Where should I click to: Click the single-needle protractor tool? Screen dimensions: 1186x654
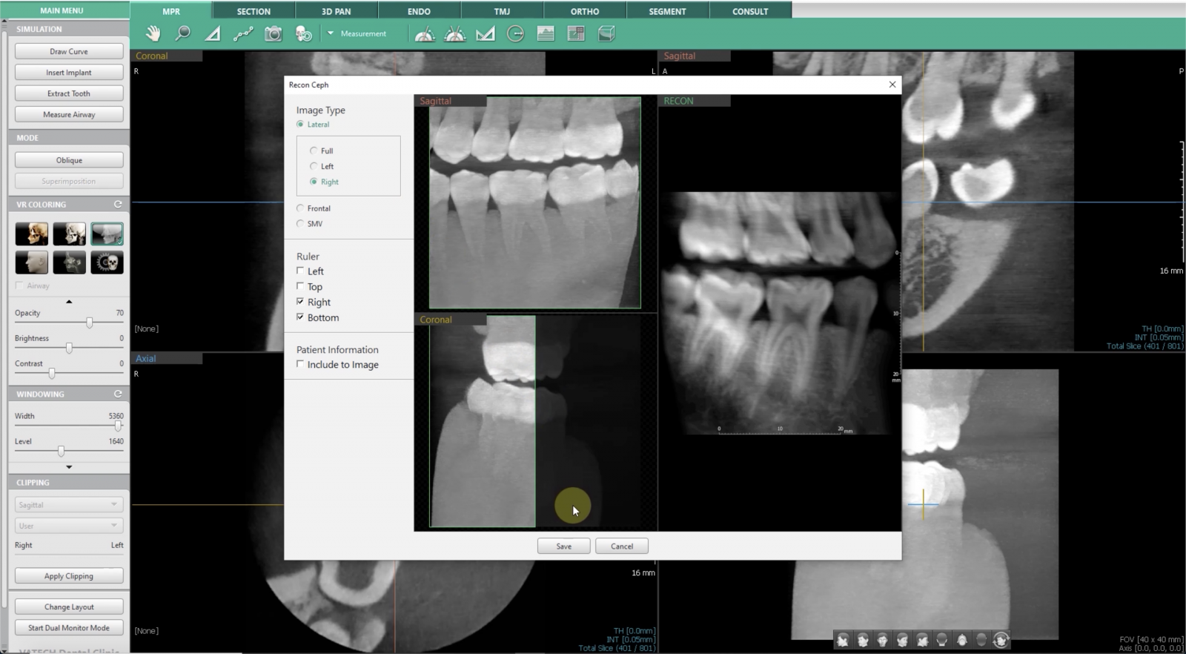425,33
